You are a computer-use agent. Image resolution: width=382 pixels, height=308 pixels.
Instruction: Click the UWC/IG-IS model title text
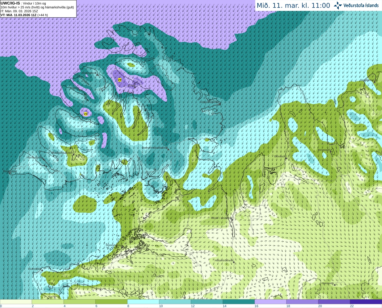[10, 3]
